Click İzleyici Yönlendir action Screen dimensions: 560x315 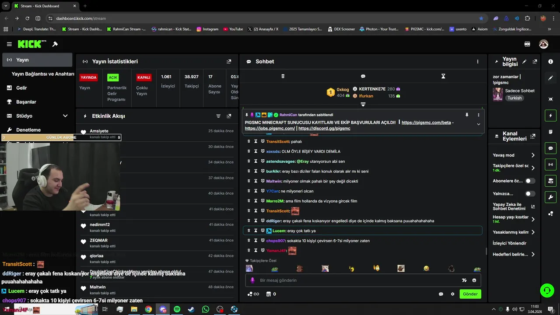pyautogui.click(x=509, y=243)
